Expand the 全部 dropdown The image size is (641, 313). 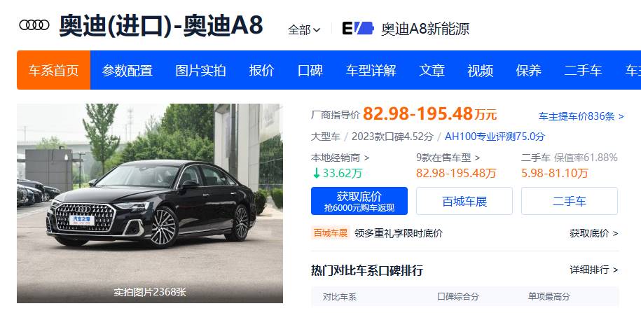pyautogui.click(x=304, y=29)
